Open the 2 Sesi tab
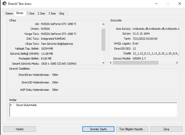 point(41,13)
